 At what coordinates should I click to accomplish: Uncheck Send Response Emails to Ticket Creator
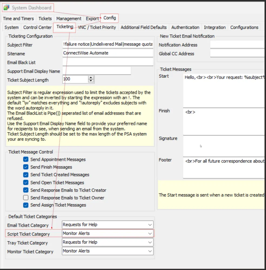[x=26, y=190]
